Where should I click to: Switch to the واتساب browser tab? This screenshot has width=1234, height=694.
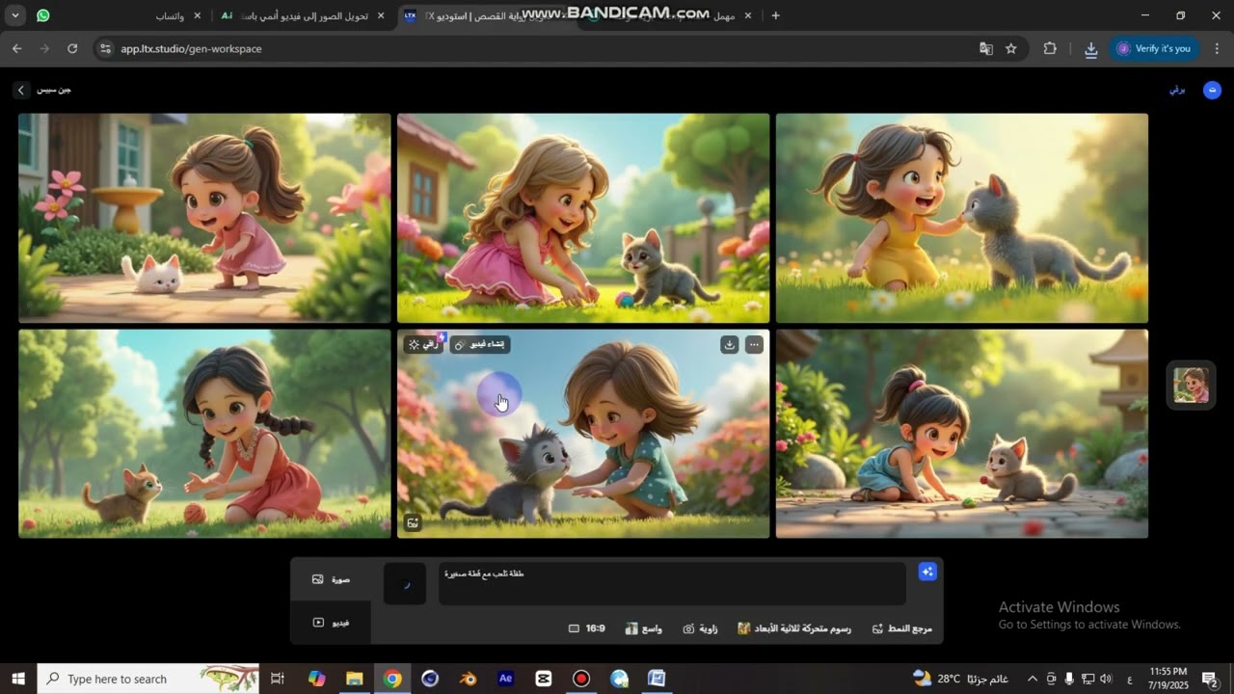point(170,15)
